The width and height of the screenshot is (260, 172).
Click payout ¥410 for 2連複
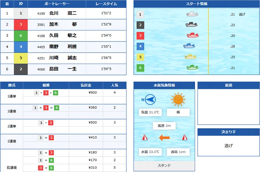(x=93, y=137)
